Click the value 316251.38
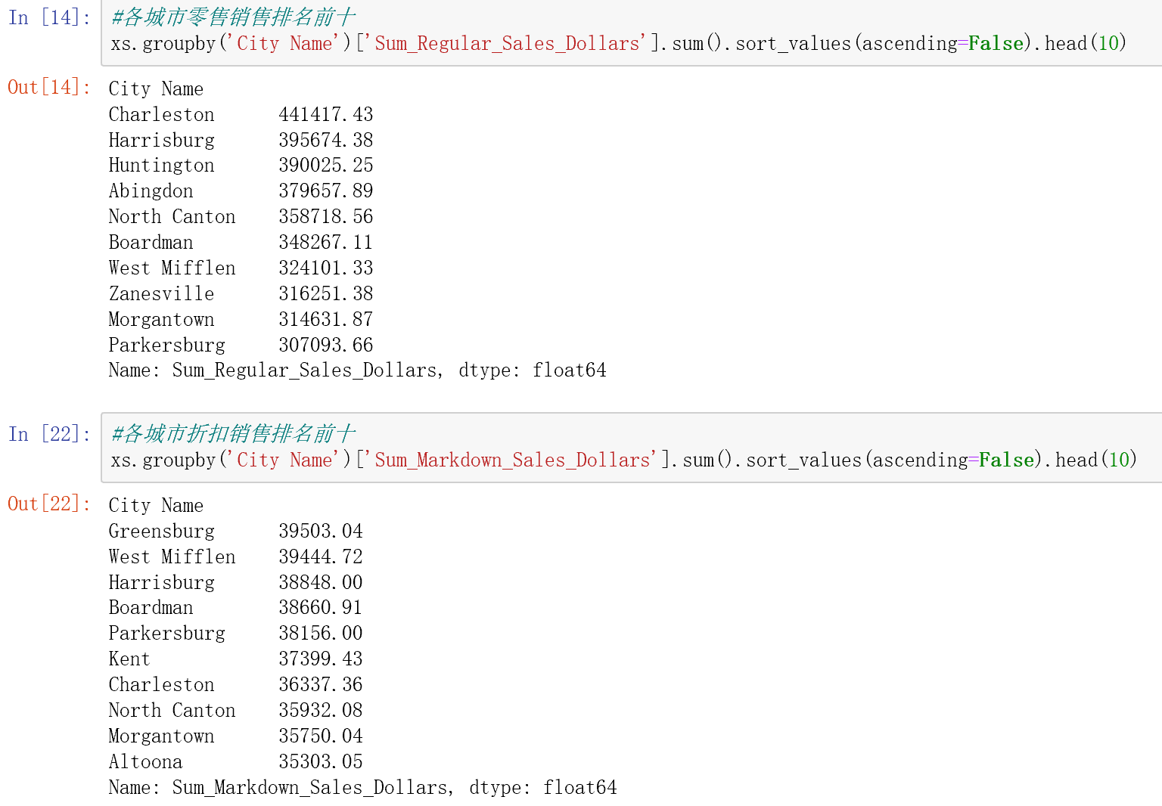Screen dimensions: 1162x806 pos(325,293)
